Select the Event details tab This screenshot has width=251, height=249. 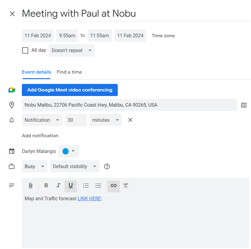36,72
